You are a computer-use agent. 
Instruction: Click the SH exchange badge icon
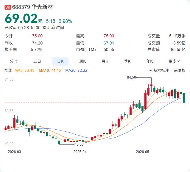pos(8,7)
